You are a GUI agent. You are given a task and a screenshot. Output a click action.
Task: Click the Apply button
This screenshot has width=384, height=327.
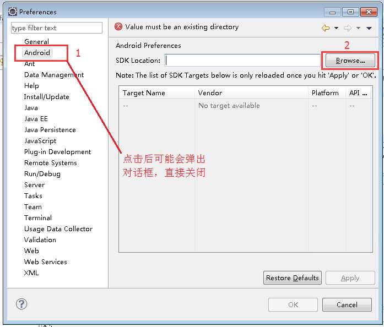350,278
